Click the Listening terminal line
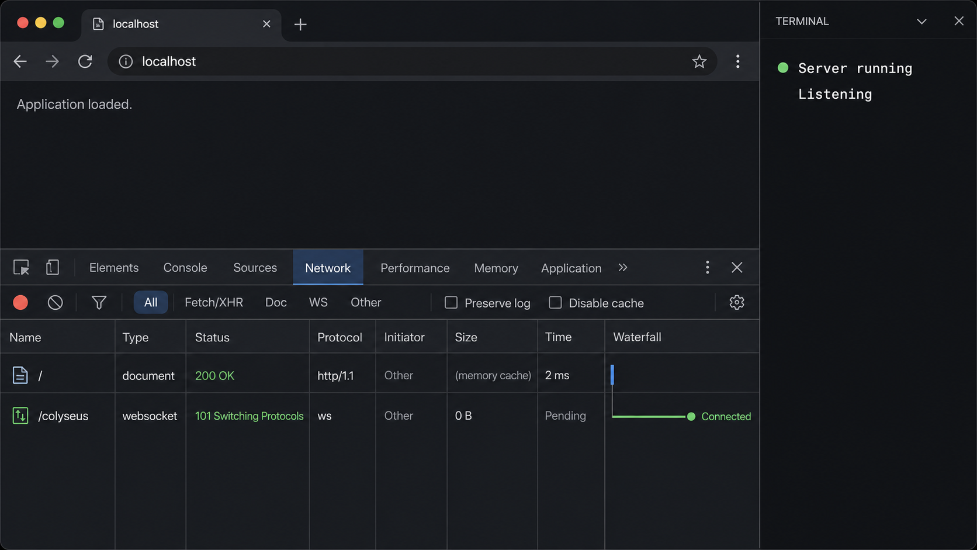This screenshot has width=977, height=550. tap(835, 94)
